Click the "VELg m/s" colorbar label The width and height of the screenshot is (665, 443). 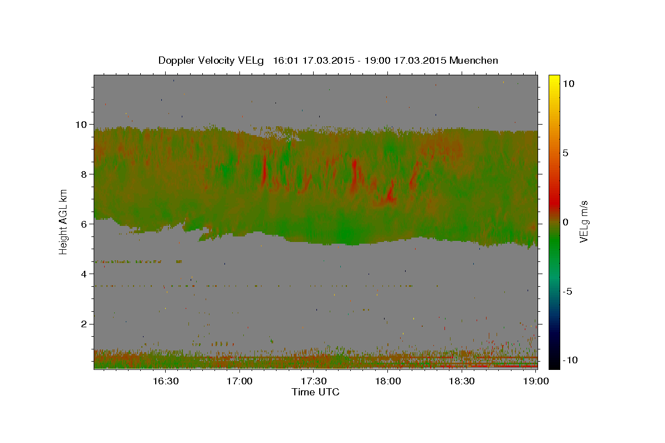pos(584,221)
